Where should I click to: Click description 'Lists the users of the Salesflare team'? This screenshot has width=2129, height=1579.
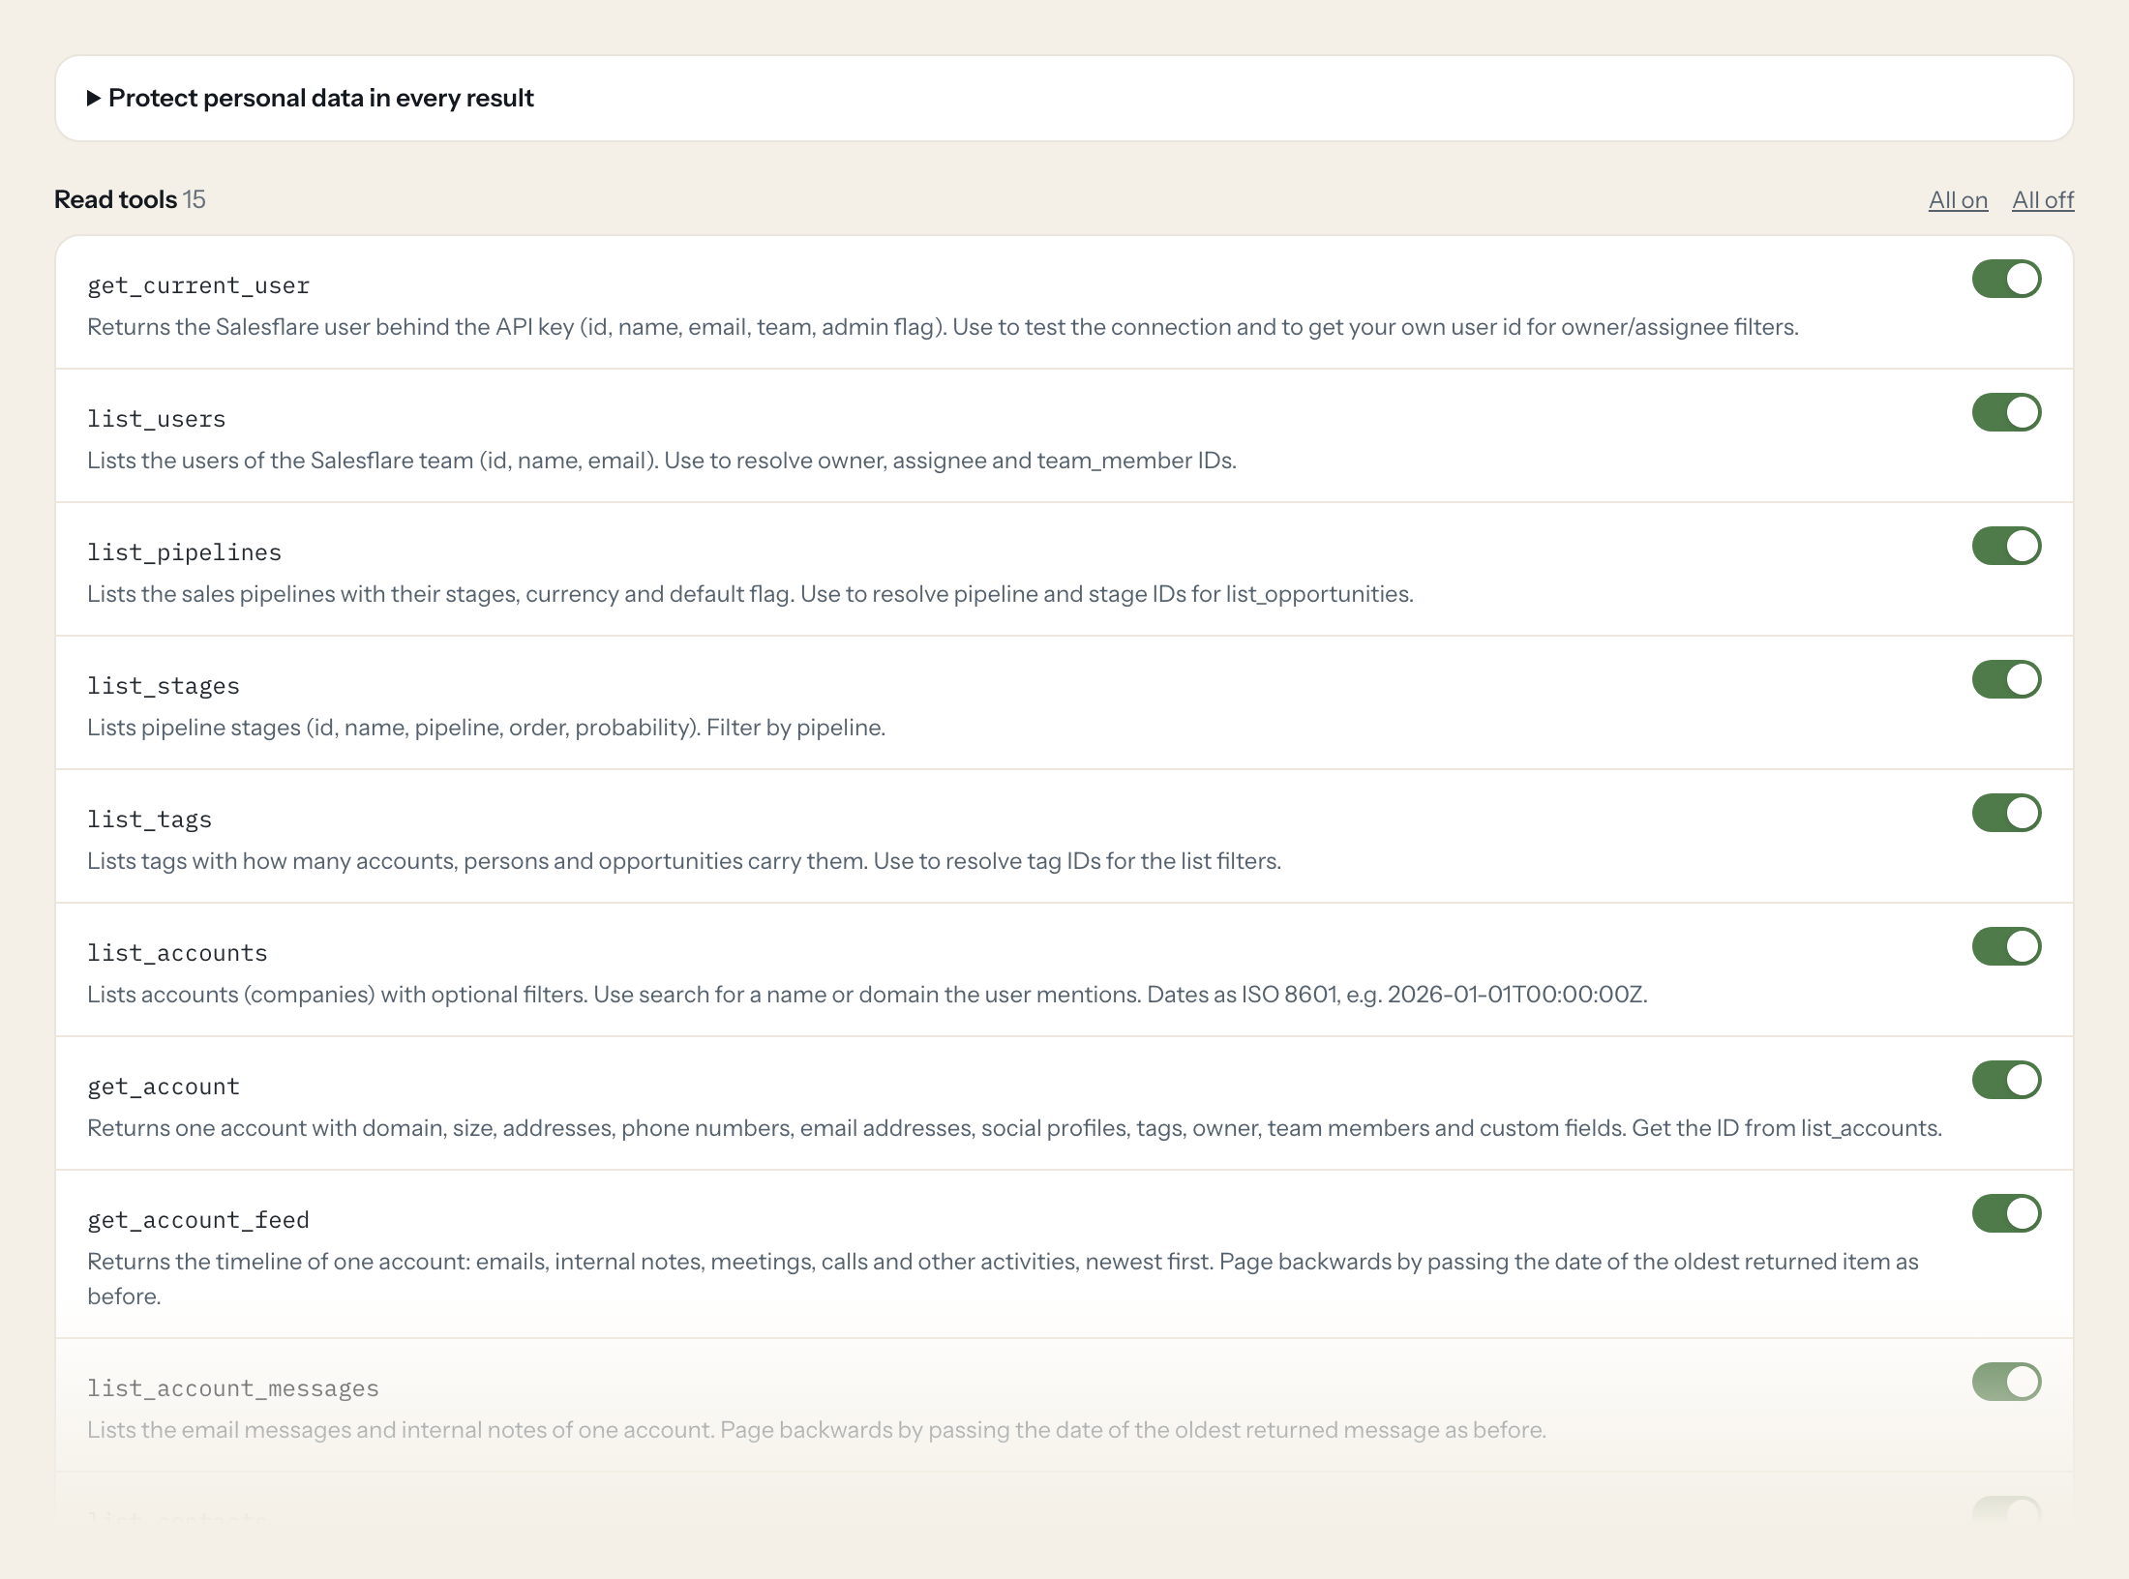click(x=662, y=461)
